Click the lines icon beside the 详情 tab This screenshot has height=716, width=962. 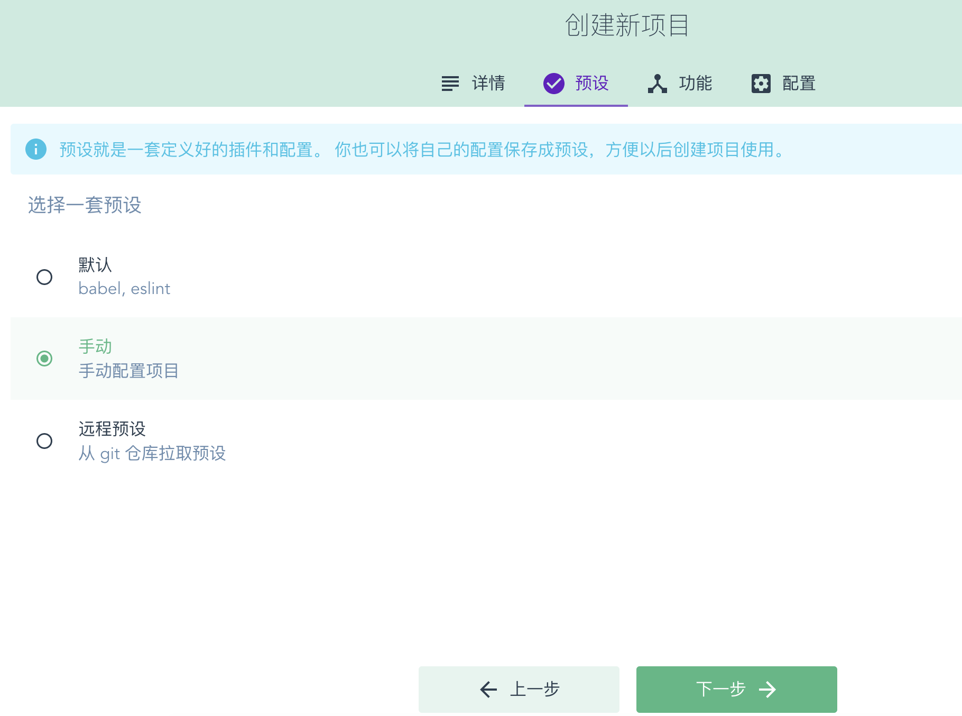pos(450,84)
